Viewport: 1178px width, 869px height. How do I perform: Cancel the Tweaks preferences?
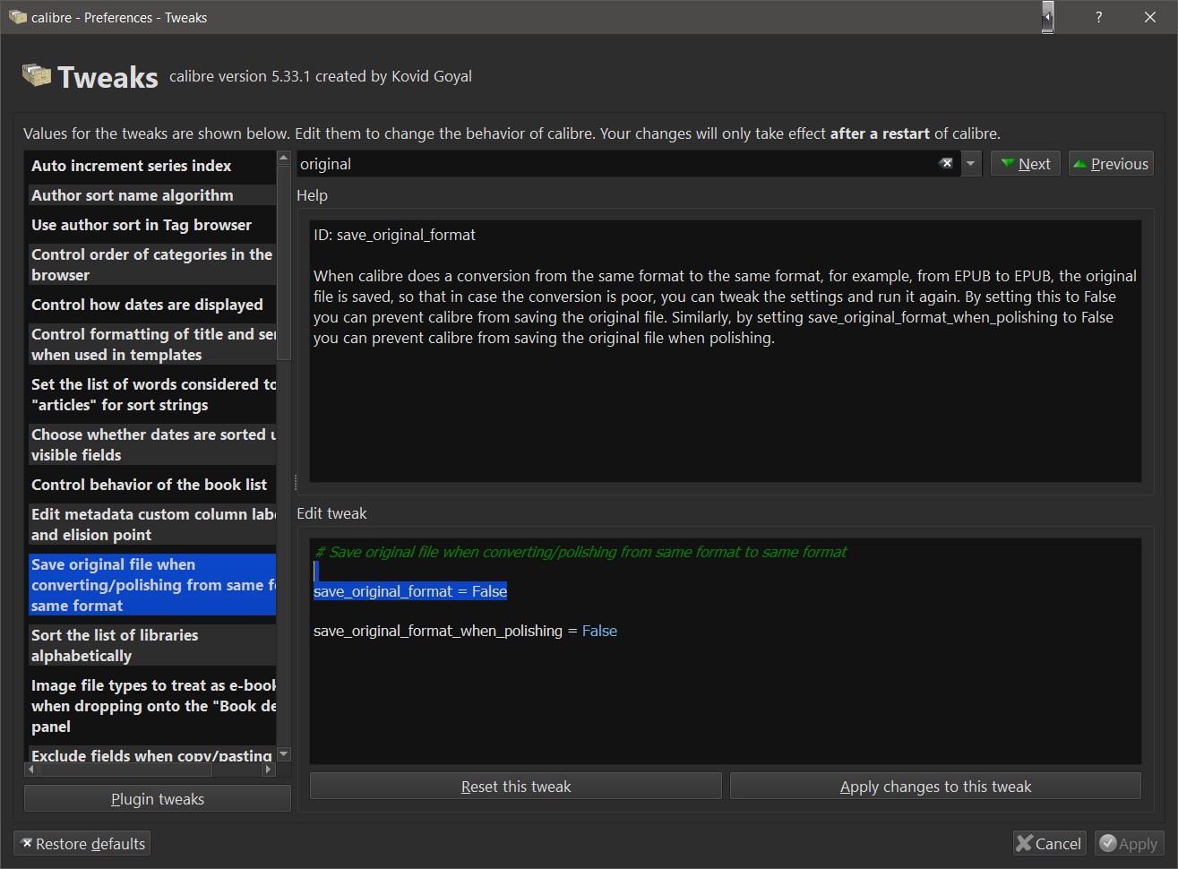[x=1048, y=844]
